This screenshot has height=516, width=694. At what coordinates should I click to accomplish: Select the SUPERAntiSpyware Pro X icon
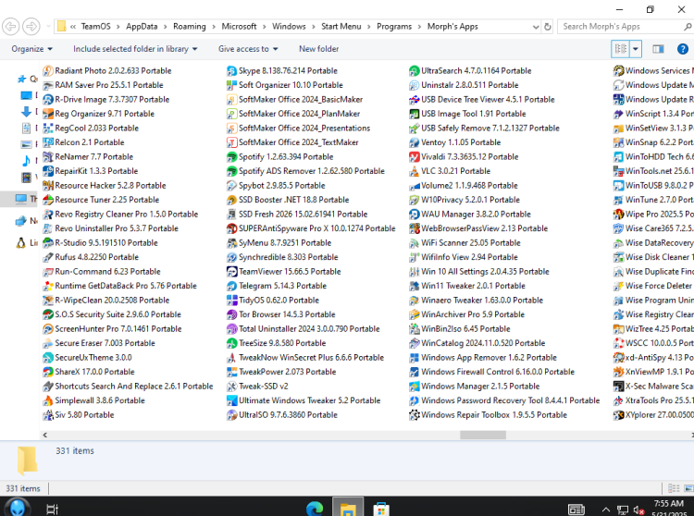click(231, 228)
